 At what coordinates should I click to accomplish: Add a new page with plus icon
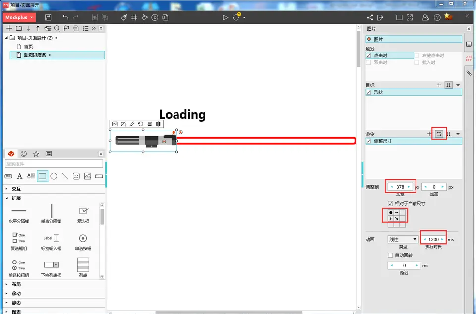(x=9, y=28)
